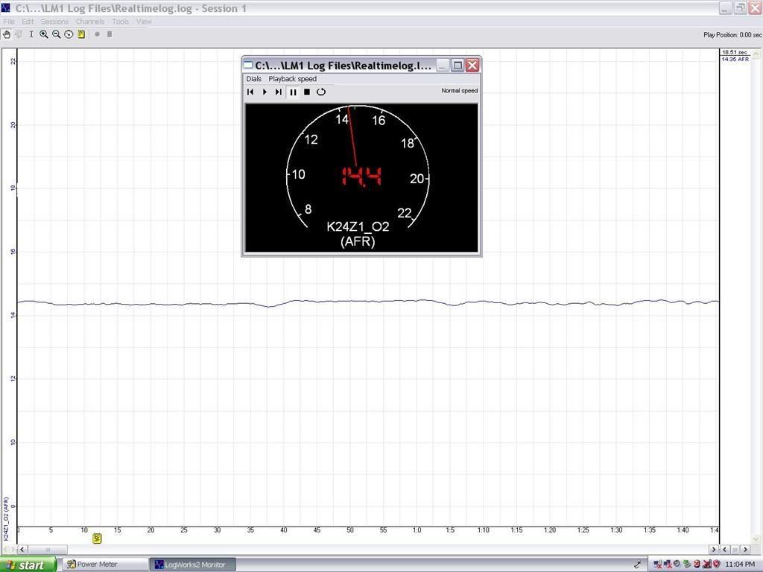This screenshot has width=763, height=572.
Task: Open the Playback speed menu
Action: (292, 79)
